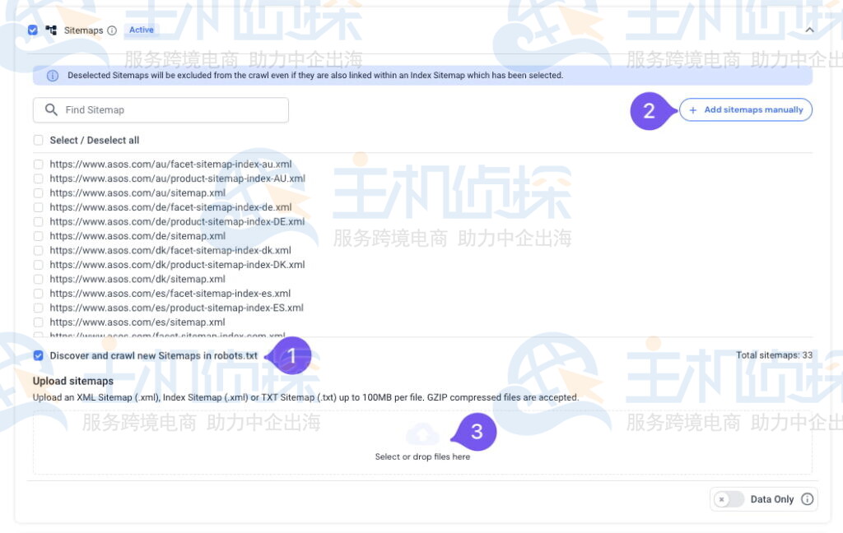The width and height of the screenshot is (843, 533).
Task: Check the dk product-sitemap-index checkbox
Action: [38, 265]
